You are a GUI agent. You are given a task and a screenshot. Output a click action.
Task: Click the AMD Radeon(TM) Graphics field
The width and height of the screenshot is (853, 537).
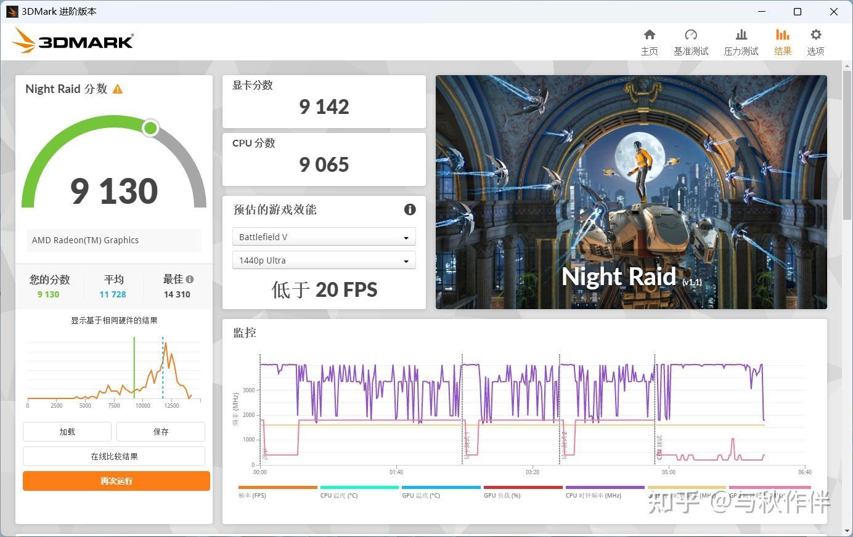point(114,240)
